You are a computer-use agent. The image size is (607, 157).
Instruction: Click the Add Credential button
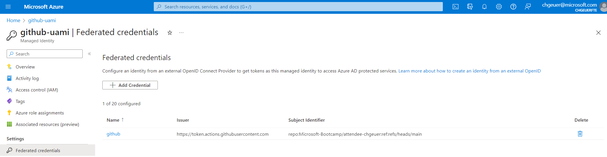[x=130, y=85]
